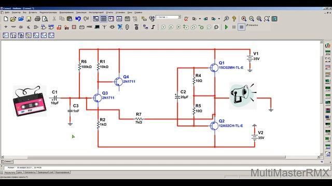Place RF antenna component icon

(x=104, y=27)
